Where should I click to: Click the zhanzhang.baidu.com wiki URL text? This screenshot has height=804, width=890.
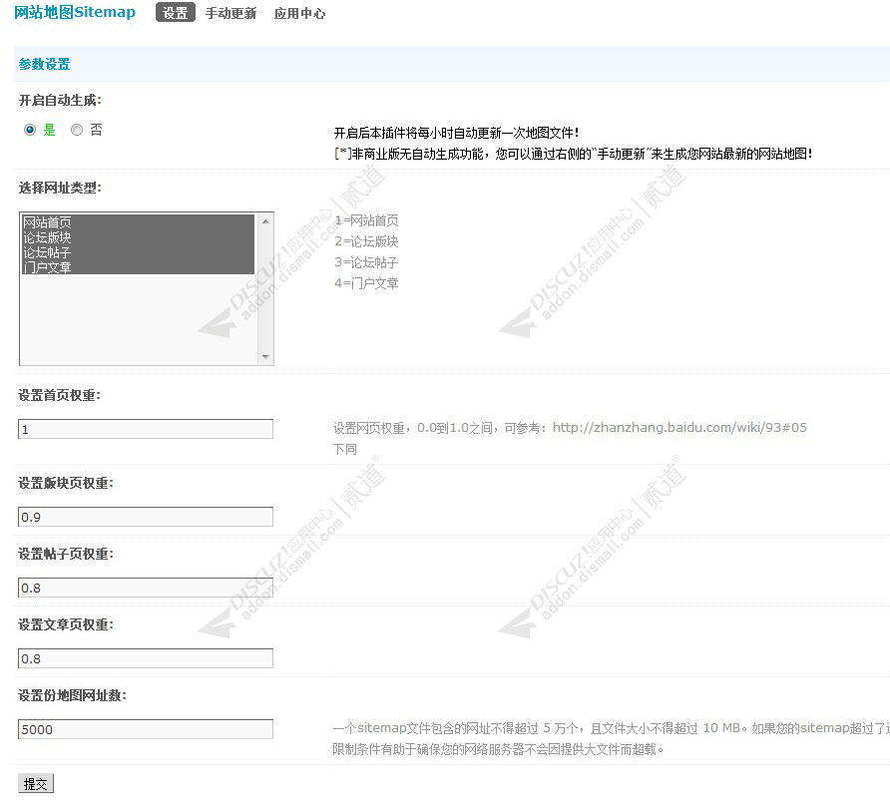(x=679, y=427)
